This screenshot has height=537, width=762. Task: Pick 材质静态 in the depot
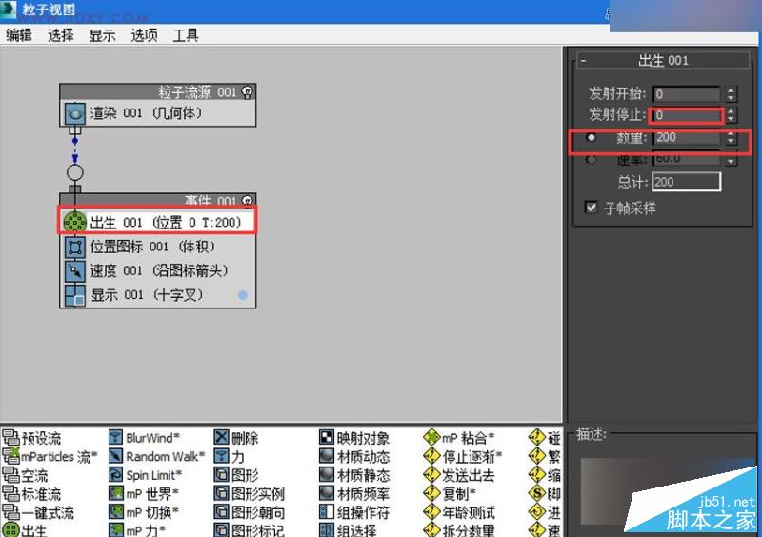354,475
